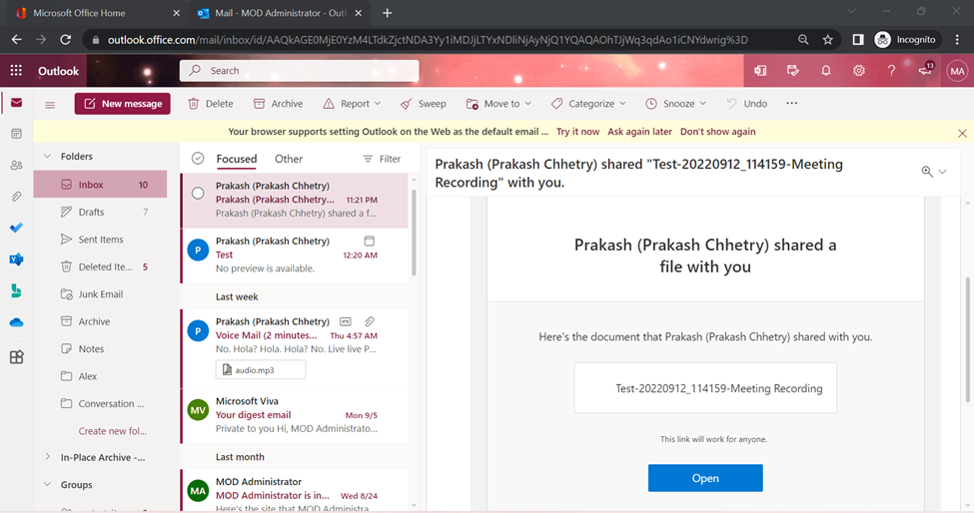Open the Alex folder
The image size is (974, 513).
click(100, 376)
